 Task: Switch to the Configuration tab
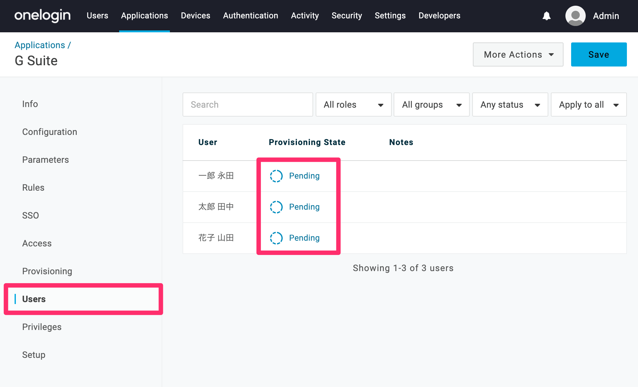[x=50, y=132]
